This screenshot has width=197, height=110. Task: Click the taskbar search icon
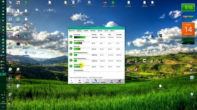[3, 5]
